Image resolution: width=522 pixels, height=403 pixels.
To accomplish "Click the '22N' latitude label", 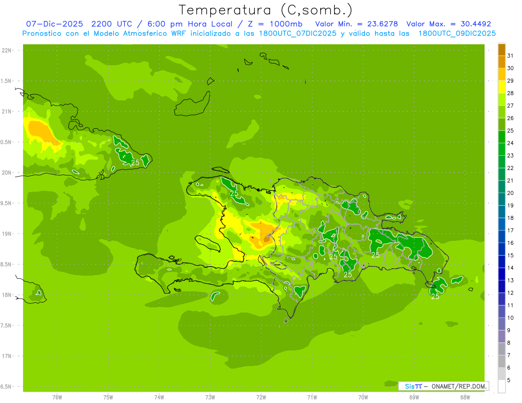I will [x=7, y=50].
